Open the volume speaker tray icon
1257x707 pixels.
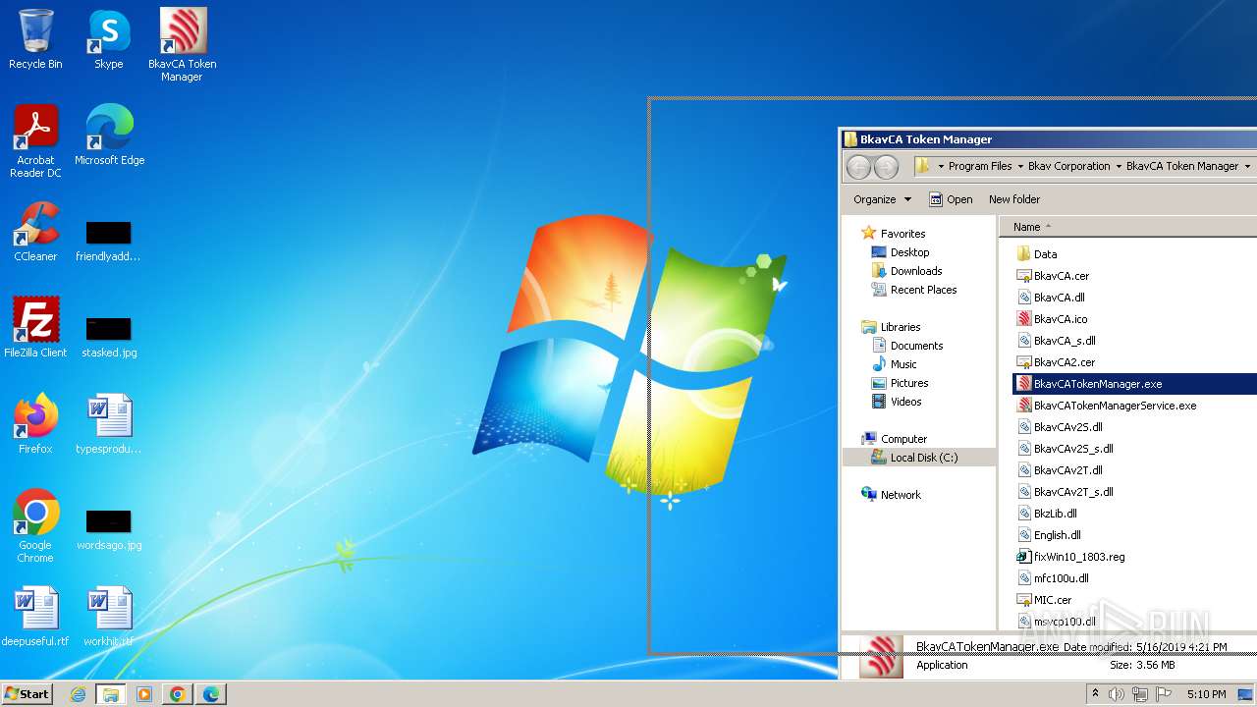pos(1117,694)
